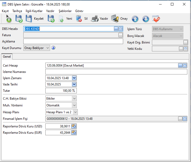Click the Kaydet save icon
The width and height of the screenshot is (191, 162).
pos(29,19)
